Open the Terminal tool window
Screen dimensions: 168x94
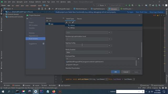[x=27, y=85]
